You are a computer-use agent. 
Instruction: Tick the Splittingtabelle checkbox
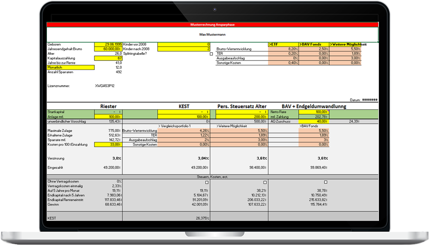point(211,54)
